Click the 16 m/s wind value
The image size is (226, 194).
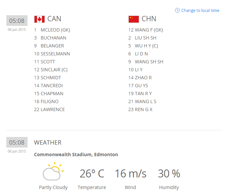[130, 173]
